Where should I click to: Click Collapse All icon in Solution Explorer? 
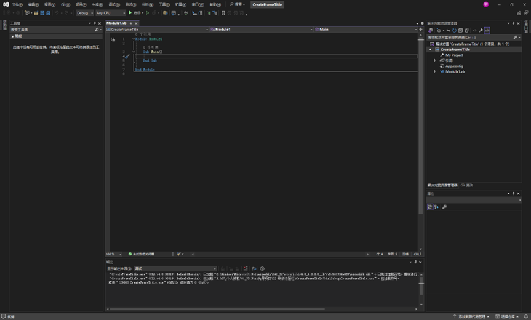click(x=461, y=31)
